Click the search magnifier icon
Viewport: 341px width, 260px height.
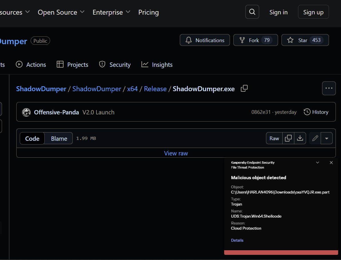252,12
